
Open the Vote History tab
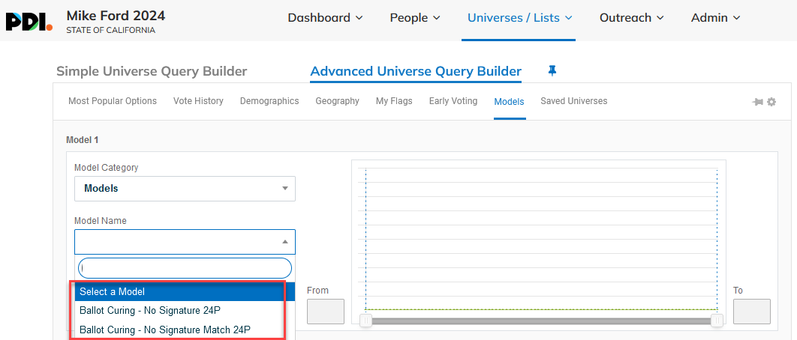(x=198, y=101)
